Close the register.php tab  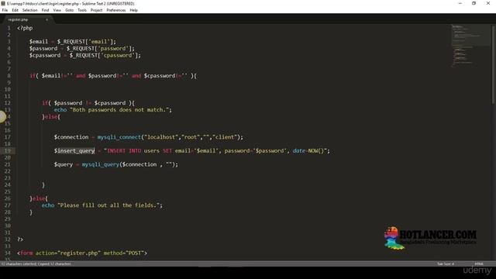pos(46,19)
